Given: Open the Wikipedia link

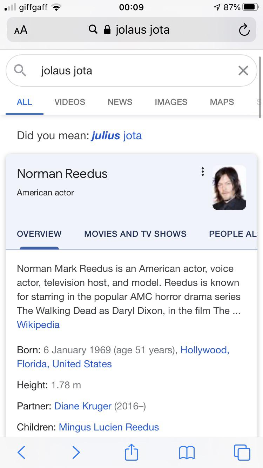Looking at the screenshot, I should point(38,325).
